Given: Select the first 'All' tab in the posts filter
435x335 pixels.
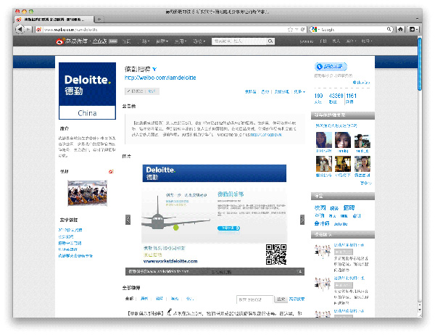Looking at the screenshot, I should tap(129, 298).
